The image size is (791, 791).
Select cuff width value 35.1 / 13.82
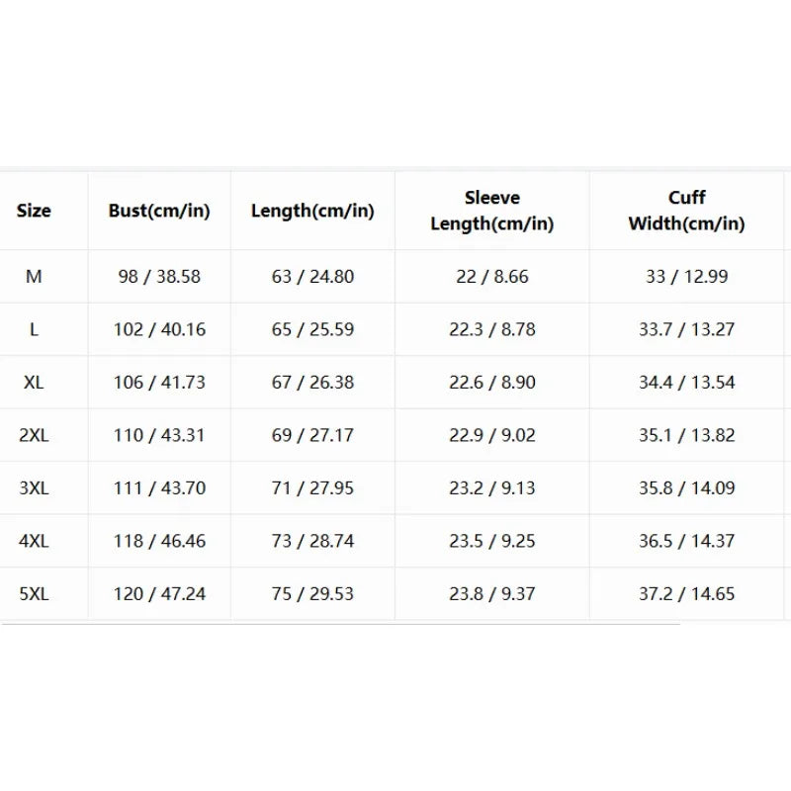click(x=686, y=435)
